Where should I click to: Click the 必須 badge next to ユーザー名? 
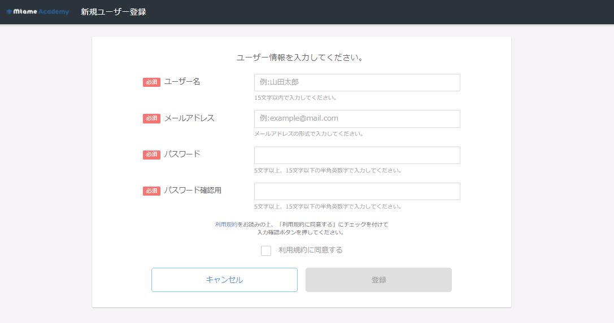(151, 82)
